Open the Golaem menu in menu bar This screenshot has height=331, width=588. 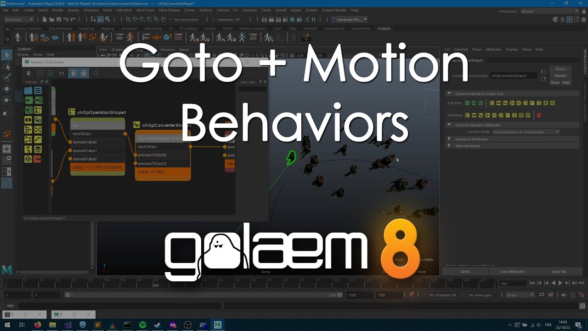coord(311,10)
